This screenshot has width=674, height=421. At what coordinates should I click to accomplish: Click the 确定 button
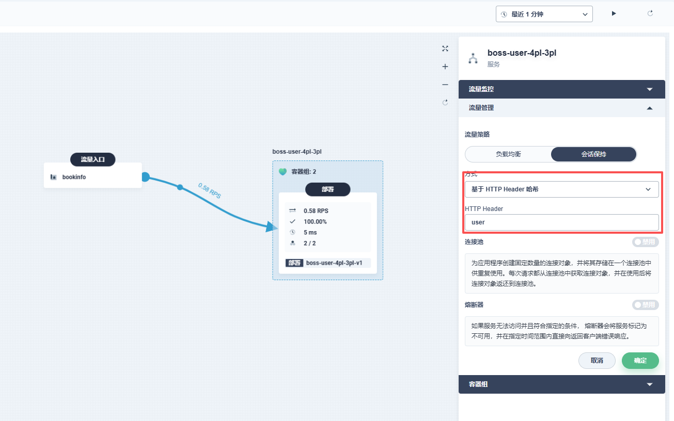click(640, 361)
